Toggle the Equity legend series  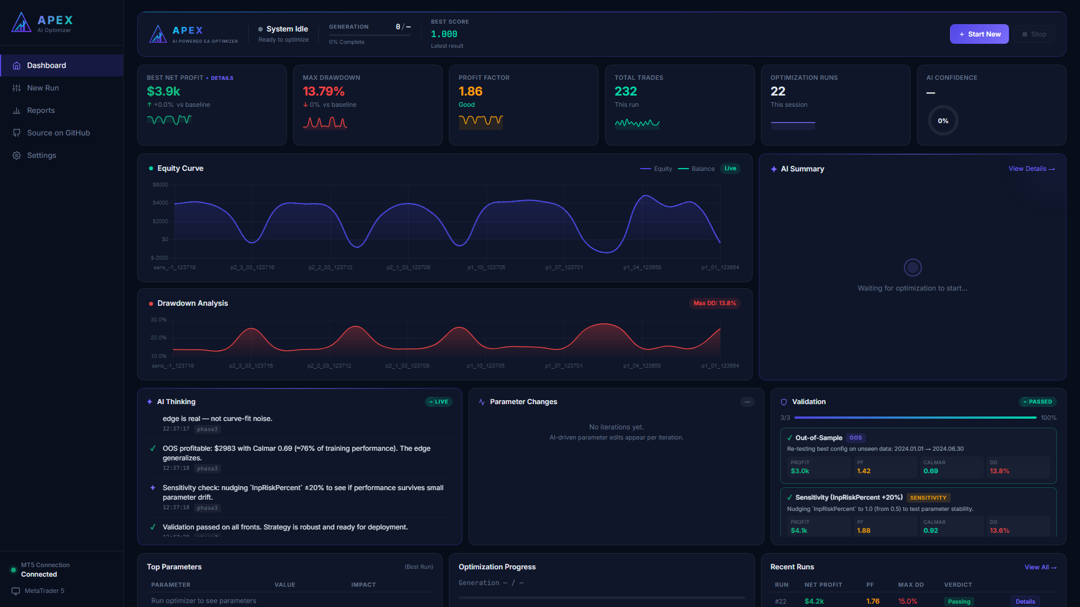point(656,169)
